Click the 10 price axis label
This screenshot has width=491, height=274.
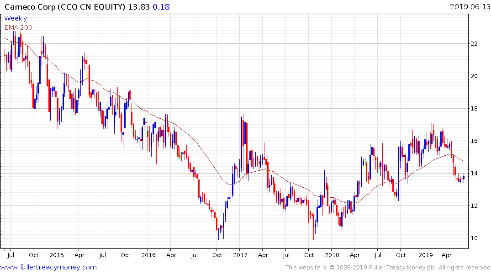coord(474,238)
